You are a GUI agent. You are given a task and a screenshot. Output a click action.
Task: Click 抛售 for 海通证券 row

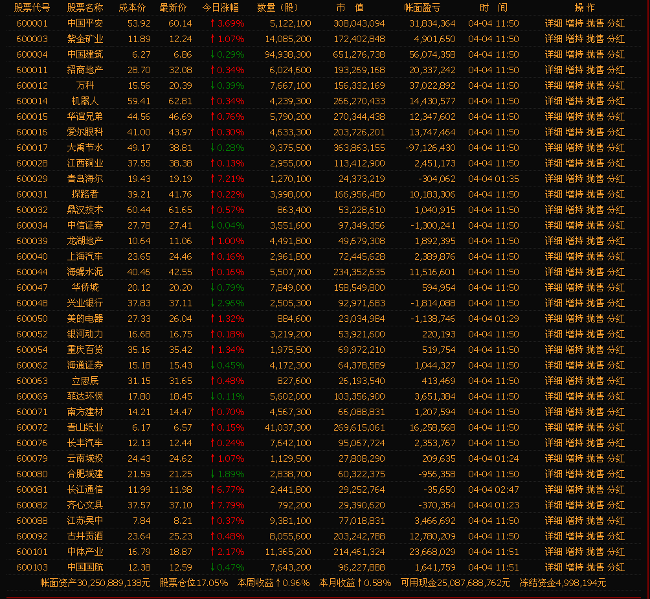(x=595, y=366)
